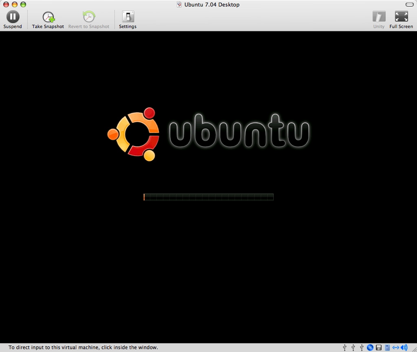Click the rightmost USB device icon
The width and height of the screenshot is (417, 352).
pyautogui.click(x=362, y=348)
